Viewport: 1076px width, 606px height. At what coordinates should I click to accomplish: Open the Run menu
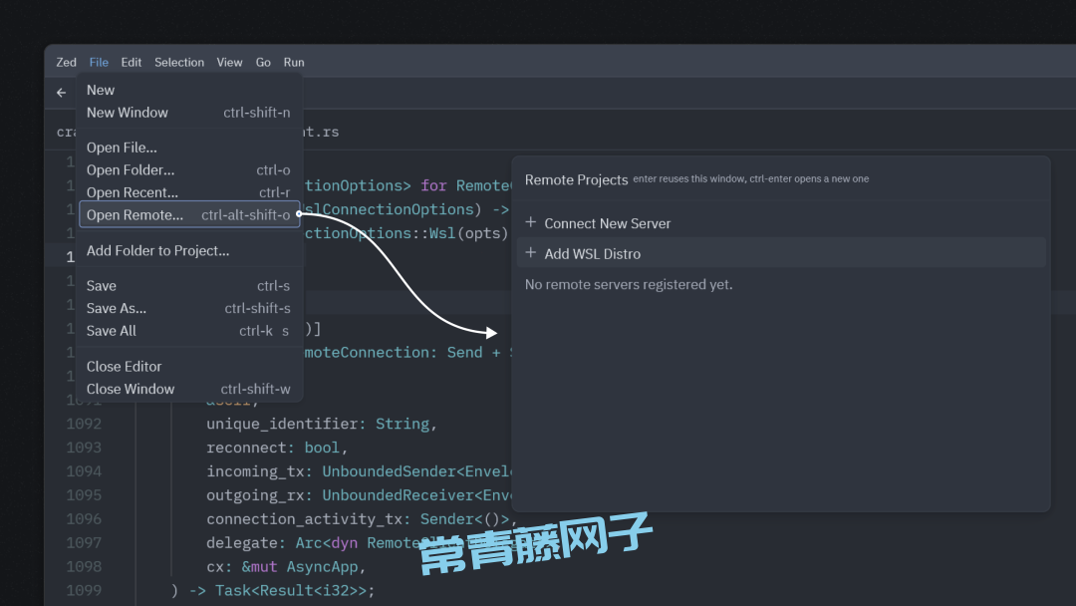pos(294,62)
